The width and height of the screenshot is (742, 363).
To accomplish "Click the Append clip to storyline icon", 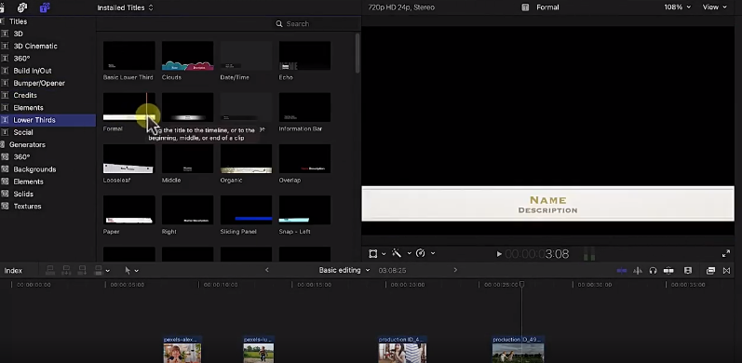I will point(82,270).
